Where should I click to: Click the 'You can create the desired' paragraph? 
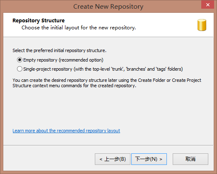point(107,83)
